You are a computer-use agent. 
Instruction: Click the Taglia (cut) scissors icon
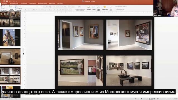pyautogui.click(x=1, y=6)
